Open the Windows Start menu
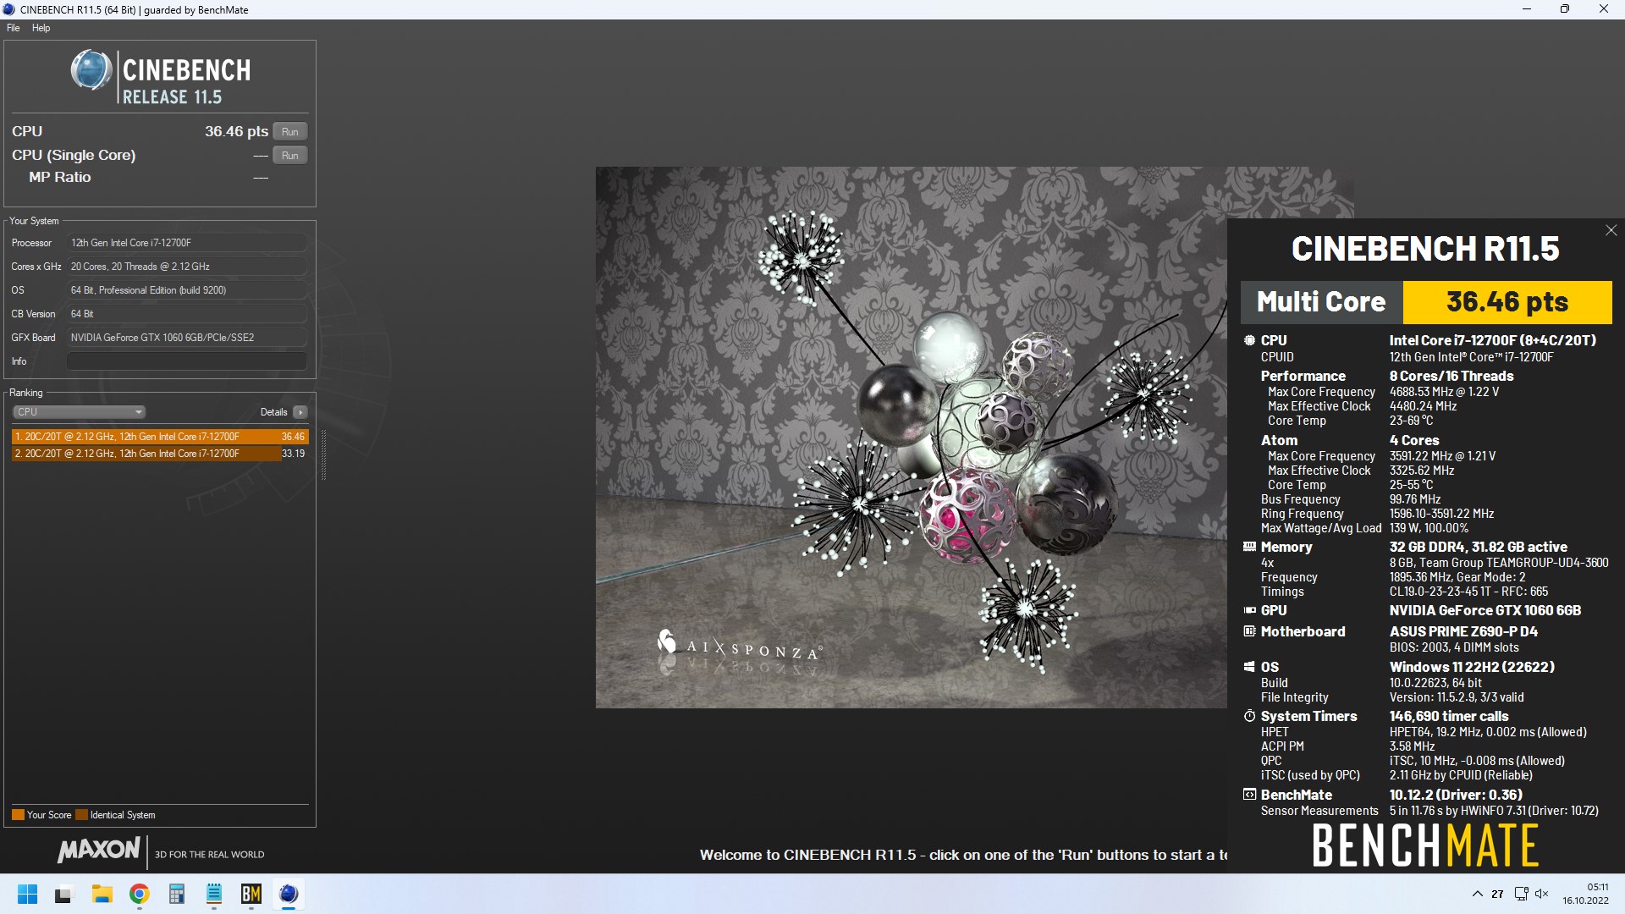Viewport: 1625px width, 914px height. point(27,894)
